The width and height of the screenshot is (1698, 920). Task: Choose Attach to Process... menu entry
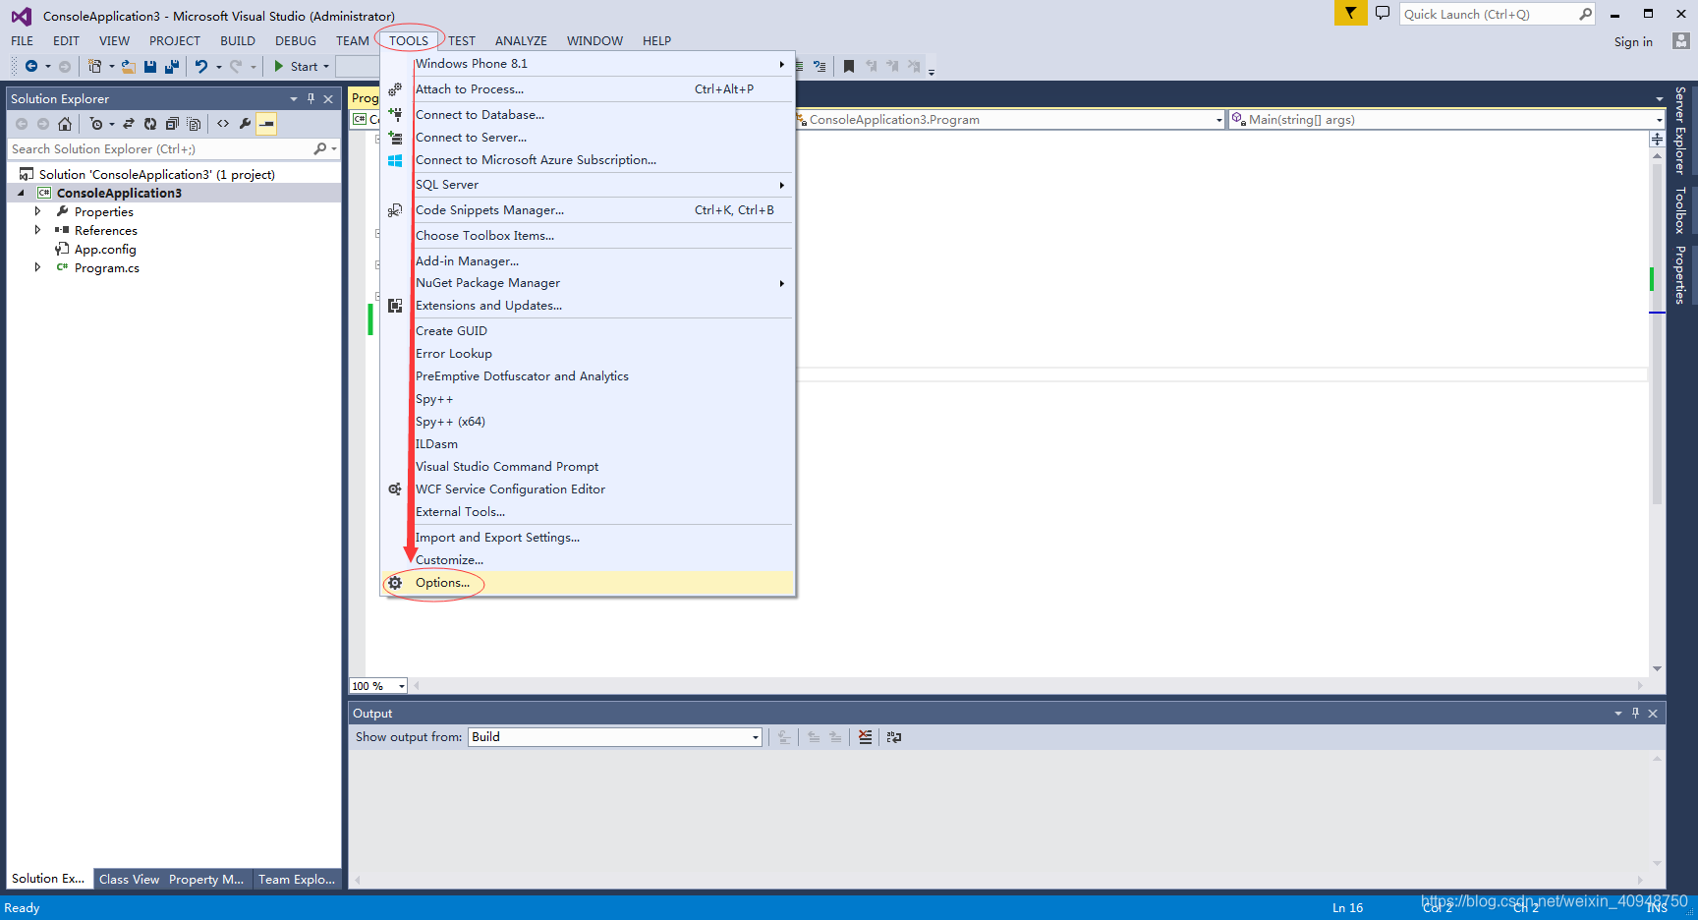(588, 89)
